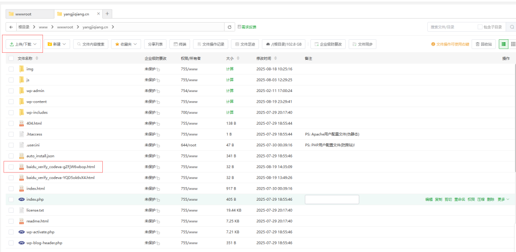
Task: Click the back arrow in the path bar
Action: click(11, 27)
